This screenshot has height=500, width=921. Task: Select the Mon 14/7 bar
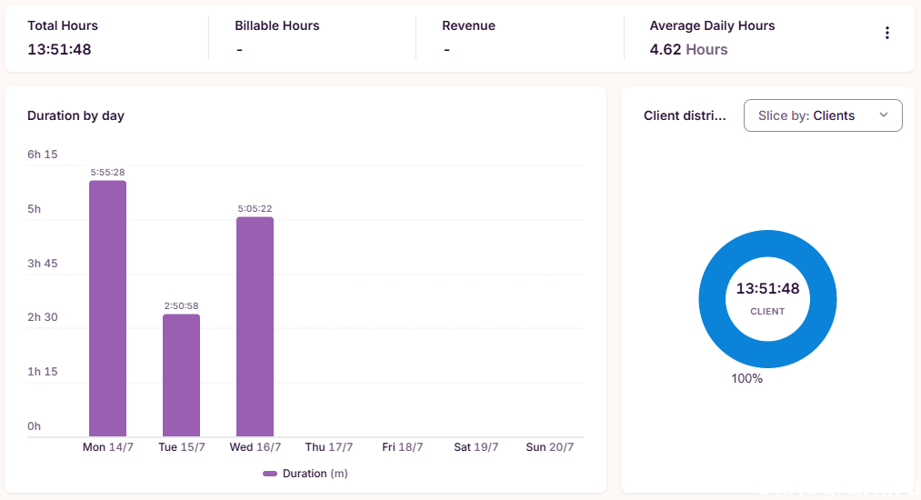point(107,308)
